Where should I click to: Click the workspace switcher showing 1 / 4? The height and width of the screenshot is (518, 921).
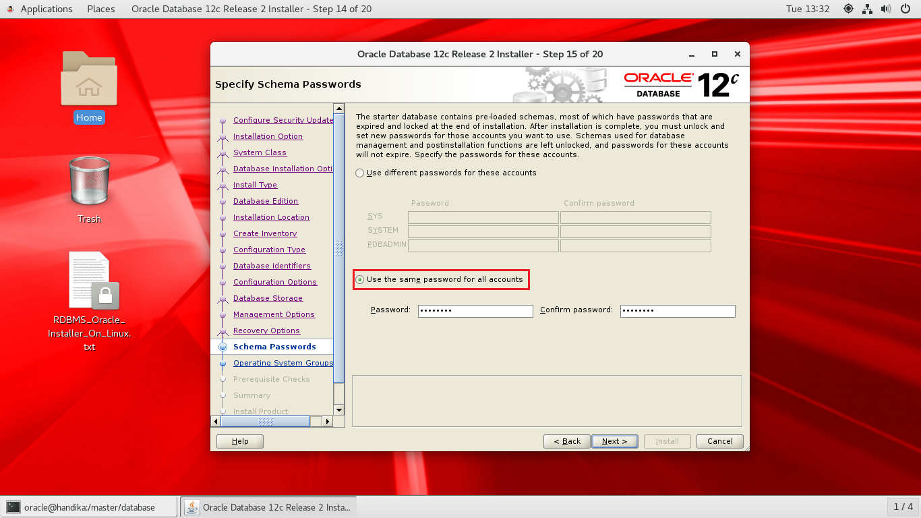tap(903, 507)
